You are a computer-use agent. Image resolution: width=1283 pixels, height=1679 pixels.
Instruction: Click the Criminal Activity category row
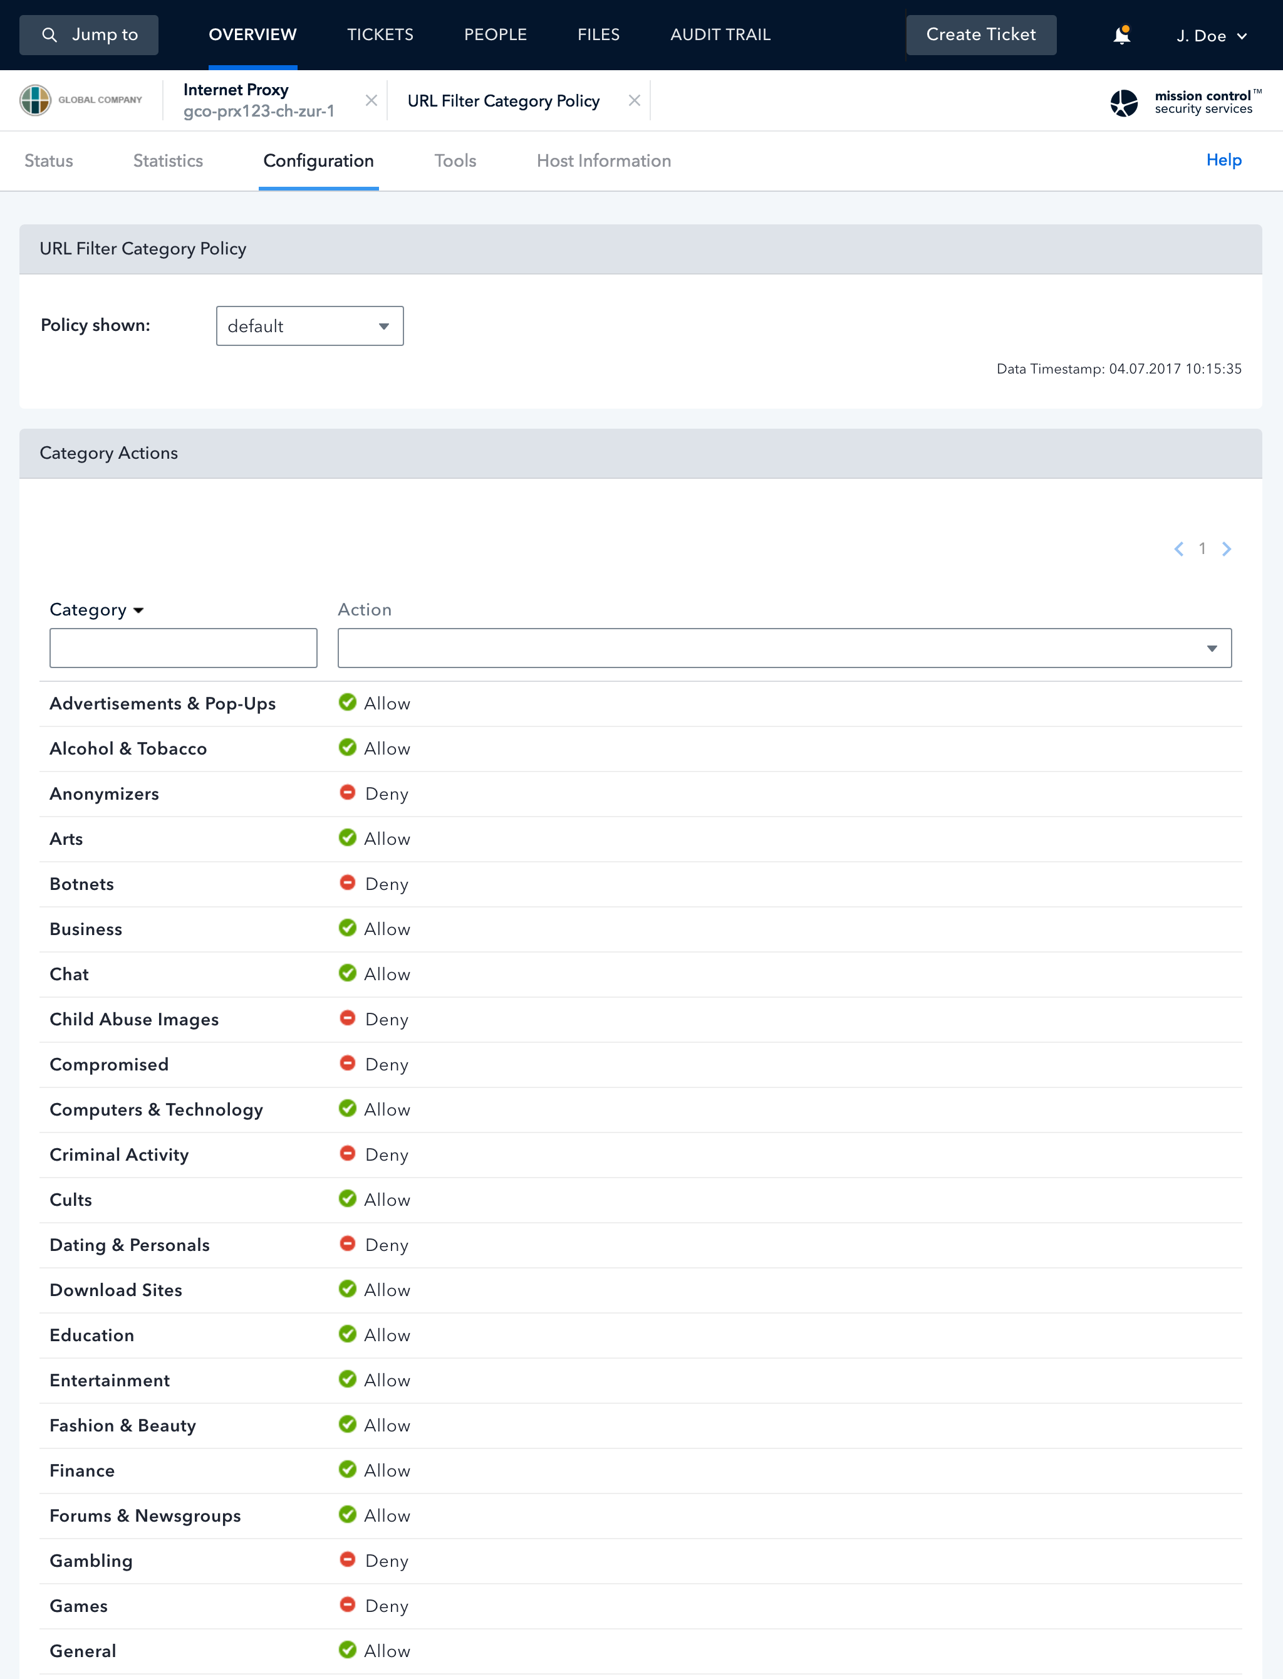click(641, 1155)
